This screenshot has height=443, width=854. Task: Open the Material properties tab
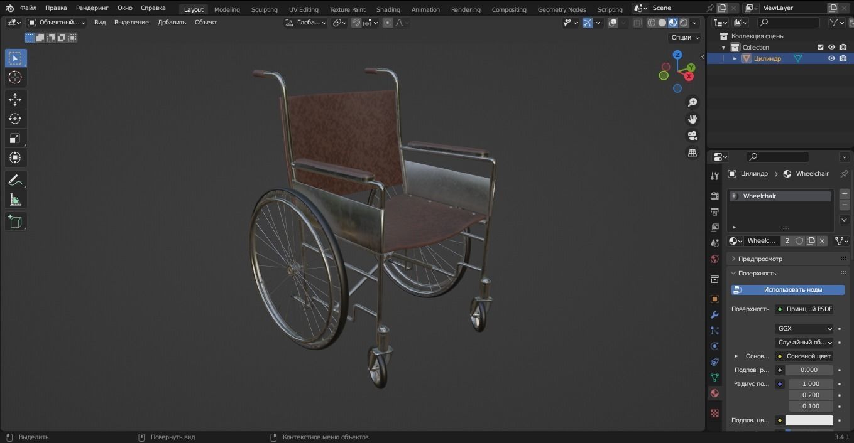pos(714,393)
